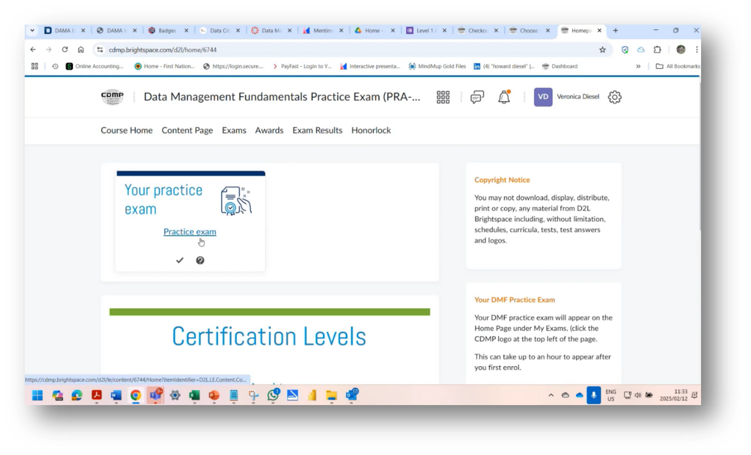Image resolution: width=751 pixels, height=455 pixels.
Task: Open the Chrome extensions puzzle icon
Action: [x=657, y=49]
